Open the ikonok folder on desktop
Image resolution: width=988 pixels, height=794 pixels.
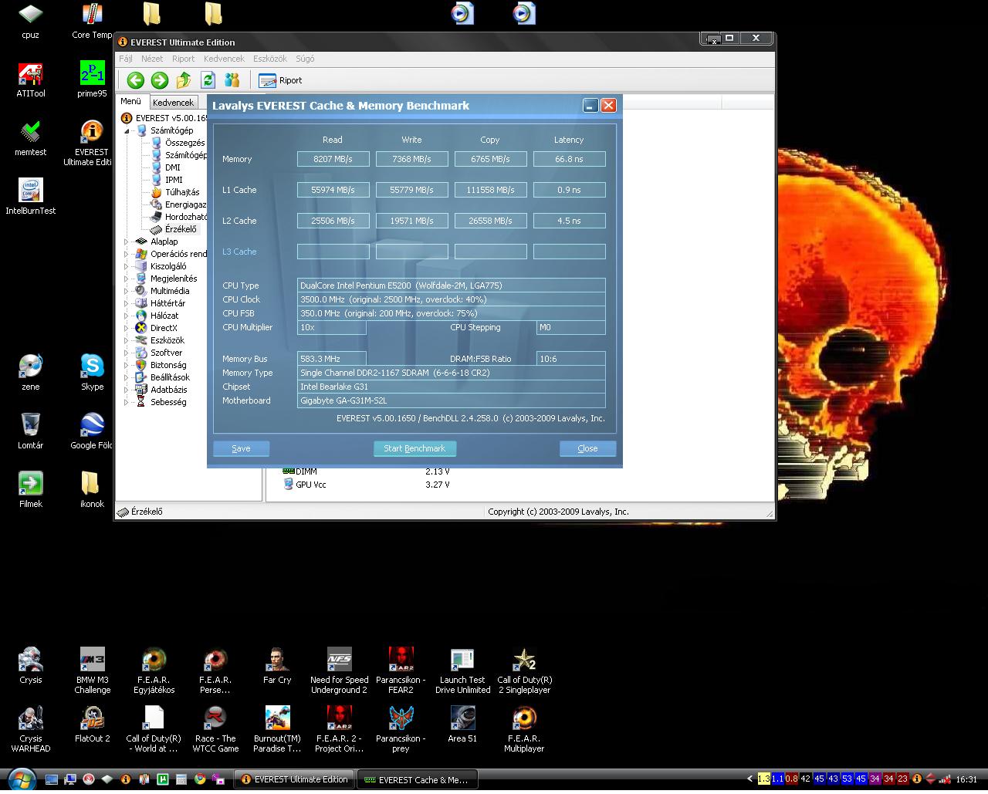(92, 489)
